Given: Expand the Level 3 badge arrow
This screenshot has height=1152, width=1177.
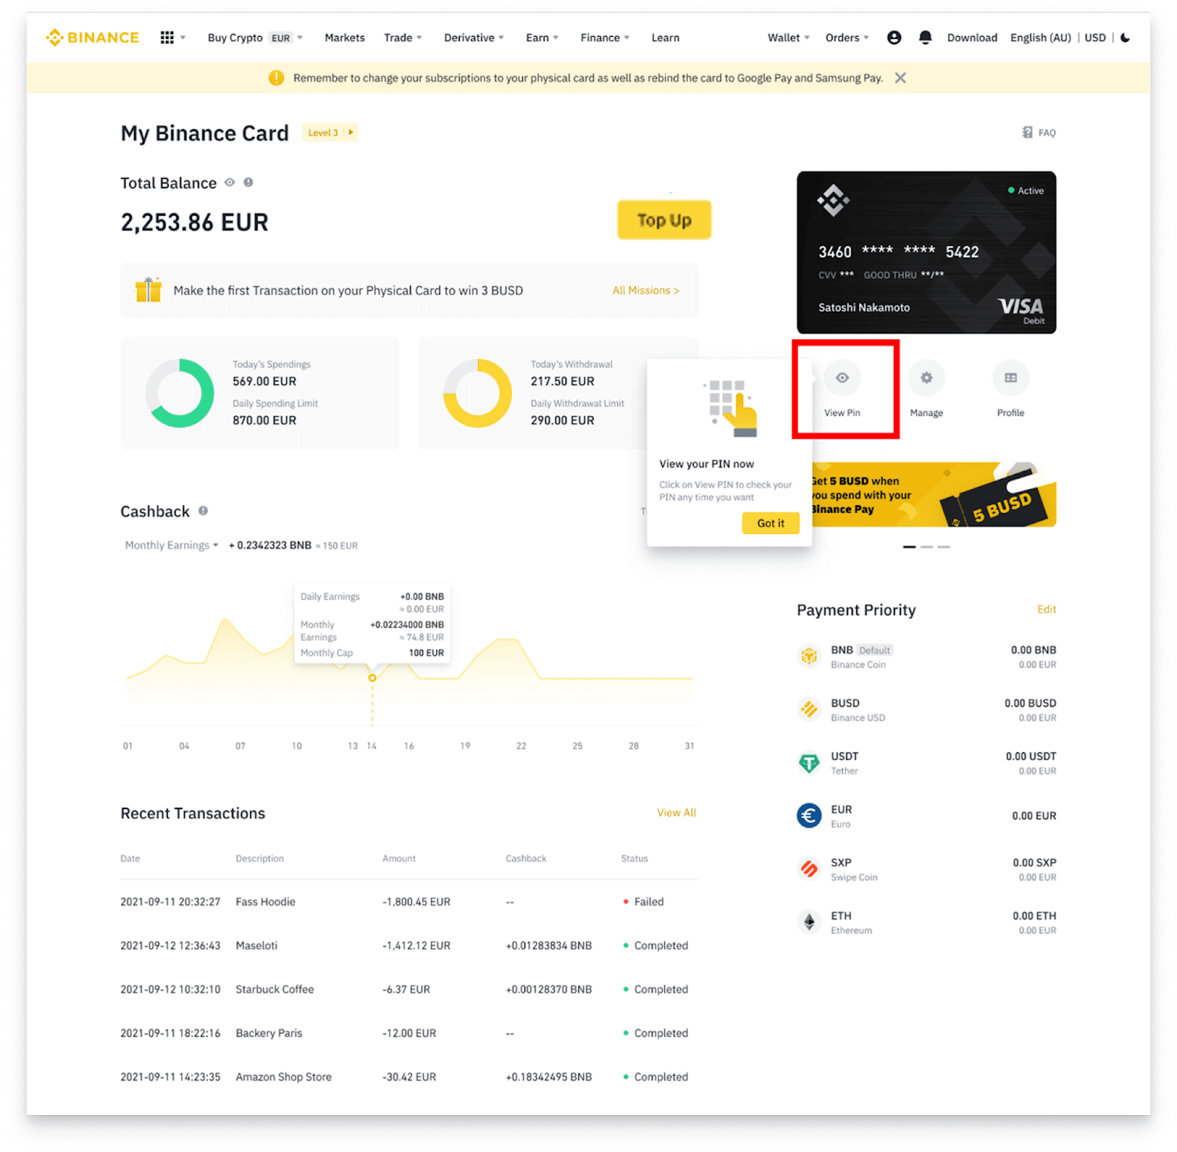Looking at the screenshot, I should click(x=351, y=132).
